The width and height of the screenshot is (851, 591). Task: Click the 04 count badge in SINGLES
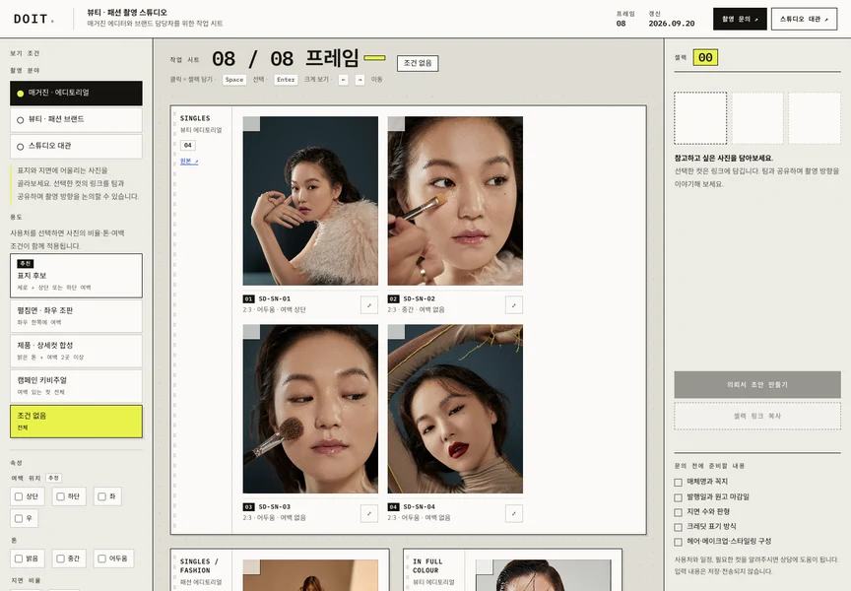click(x=188, y=145)
